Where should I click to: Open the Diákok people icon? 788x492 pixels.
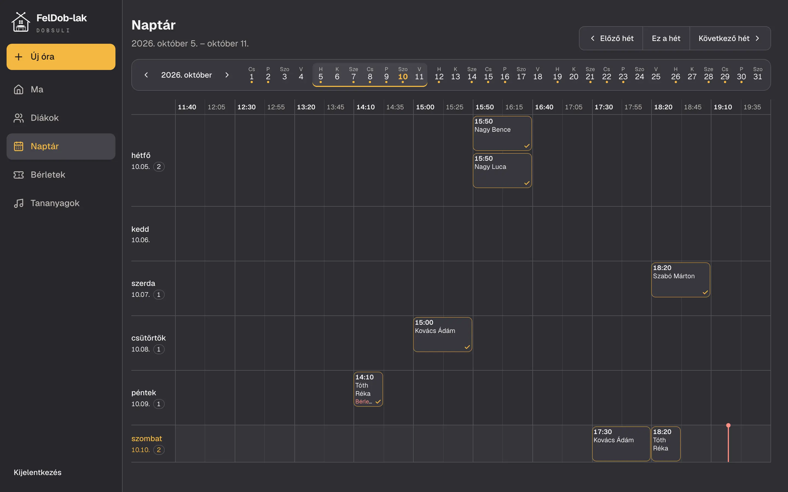point(19,118)
